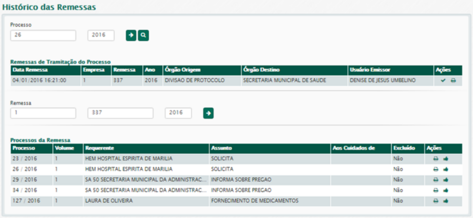
Task: Click thumbs-up icon for process 26 / 2016
Action: pyautogui.click(x=445, y=169)
